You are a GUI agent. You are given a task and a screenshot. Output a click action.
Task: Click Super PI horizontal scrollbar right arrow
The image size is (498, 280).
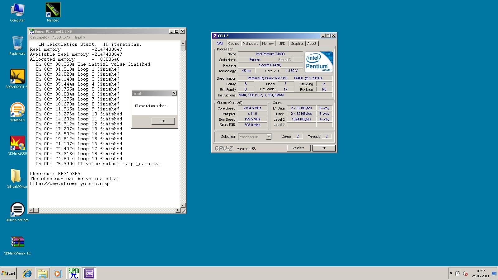[x=178, y=210]
